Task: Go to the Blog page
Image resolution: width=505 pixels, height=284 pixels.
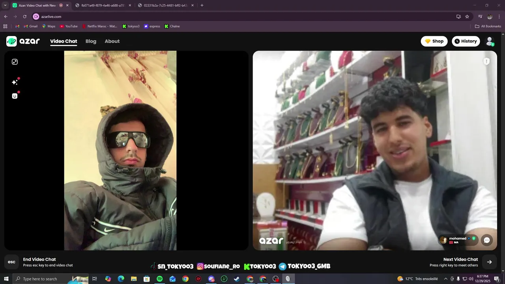Action: pos(91,41)
